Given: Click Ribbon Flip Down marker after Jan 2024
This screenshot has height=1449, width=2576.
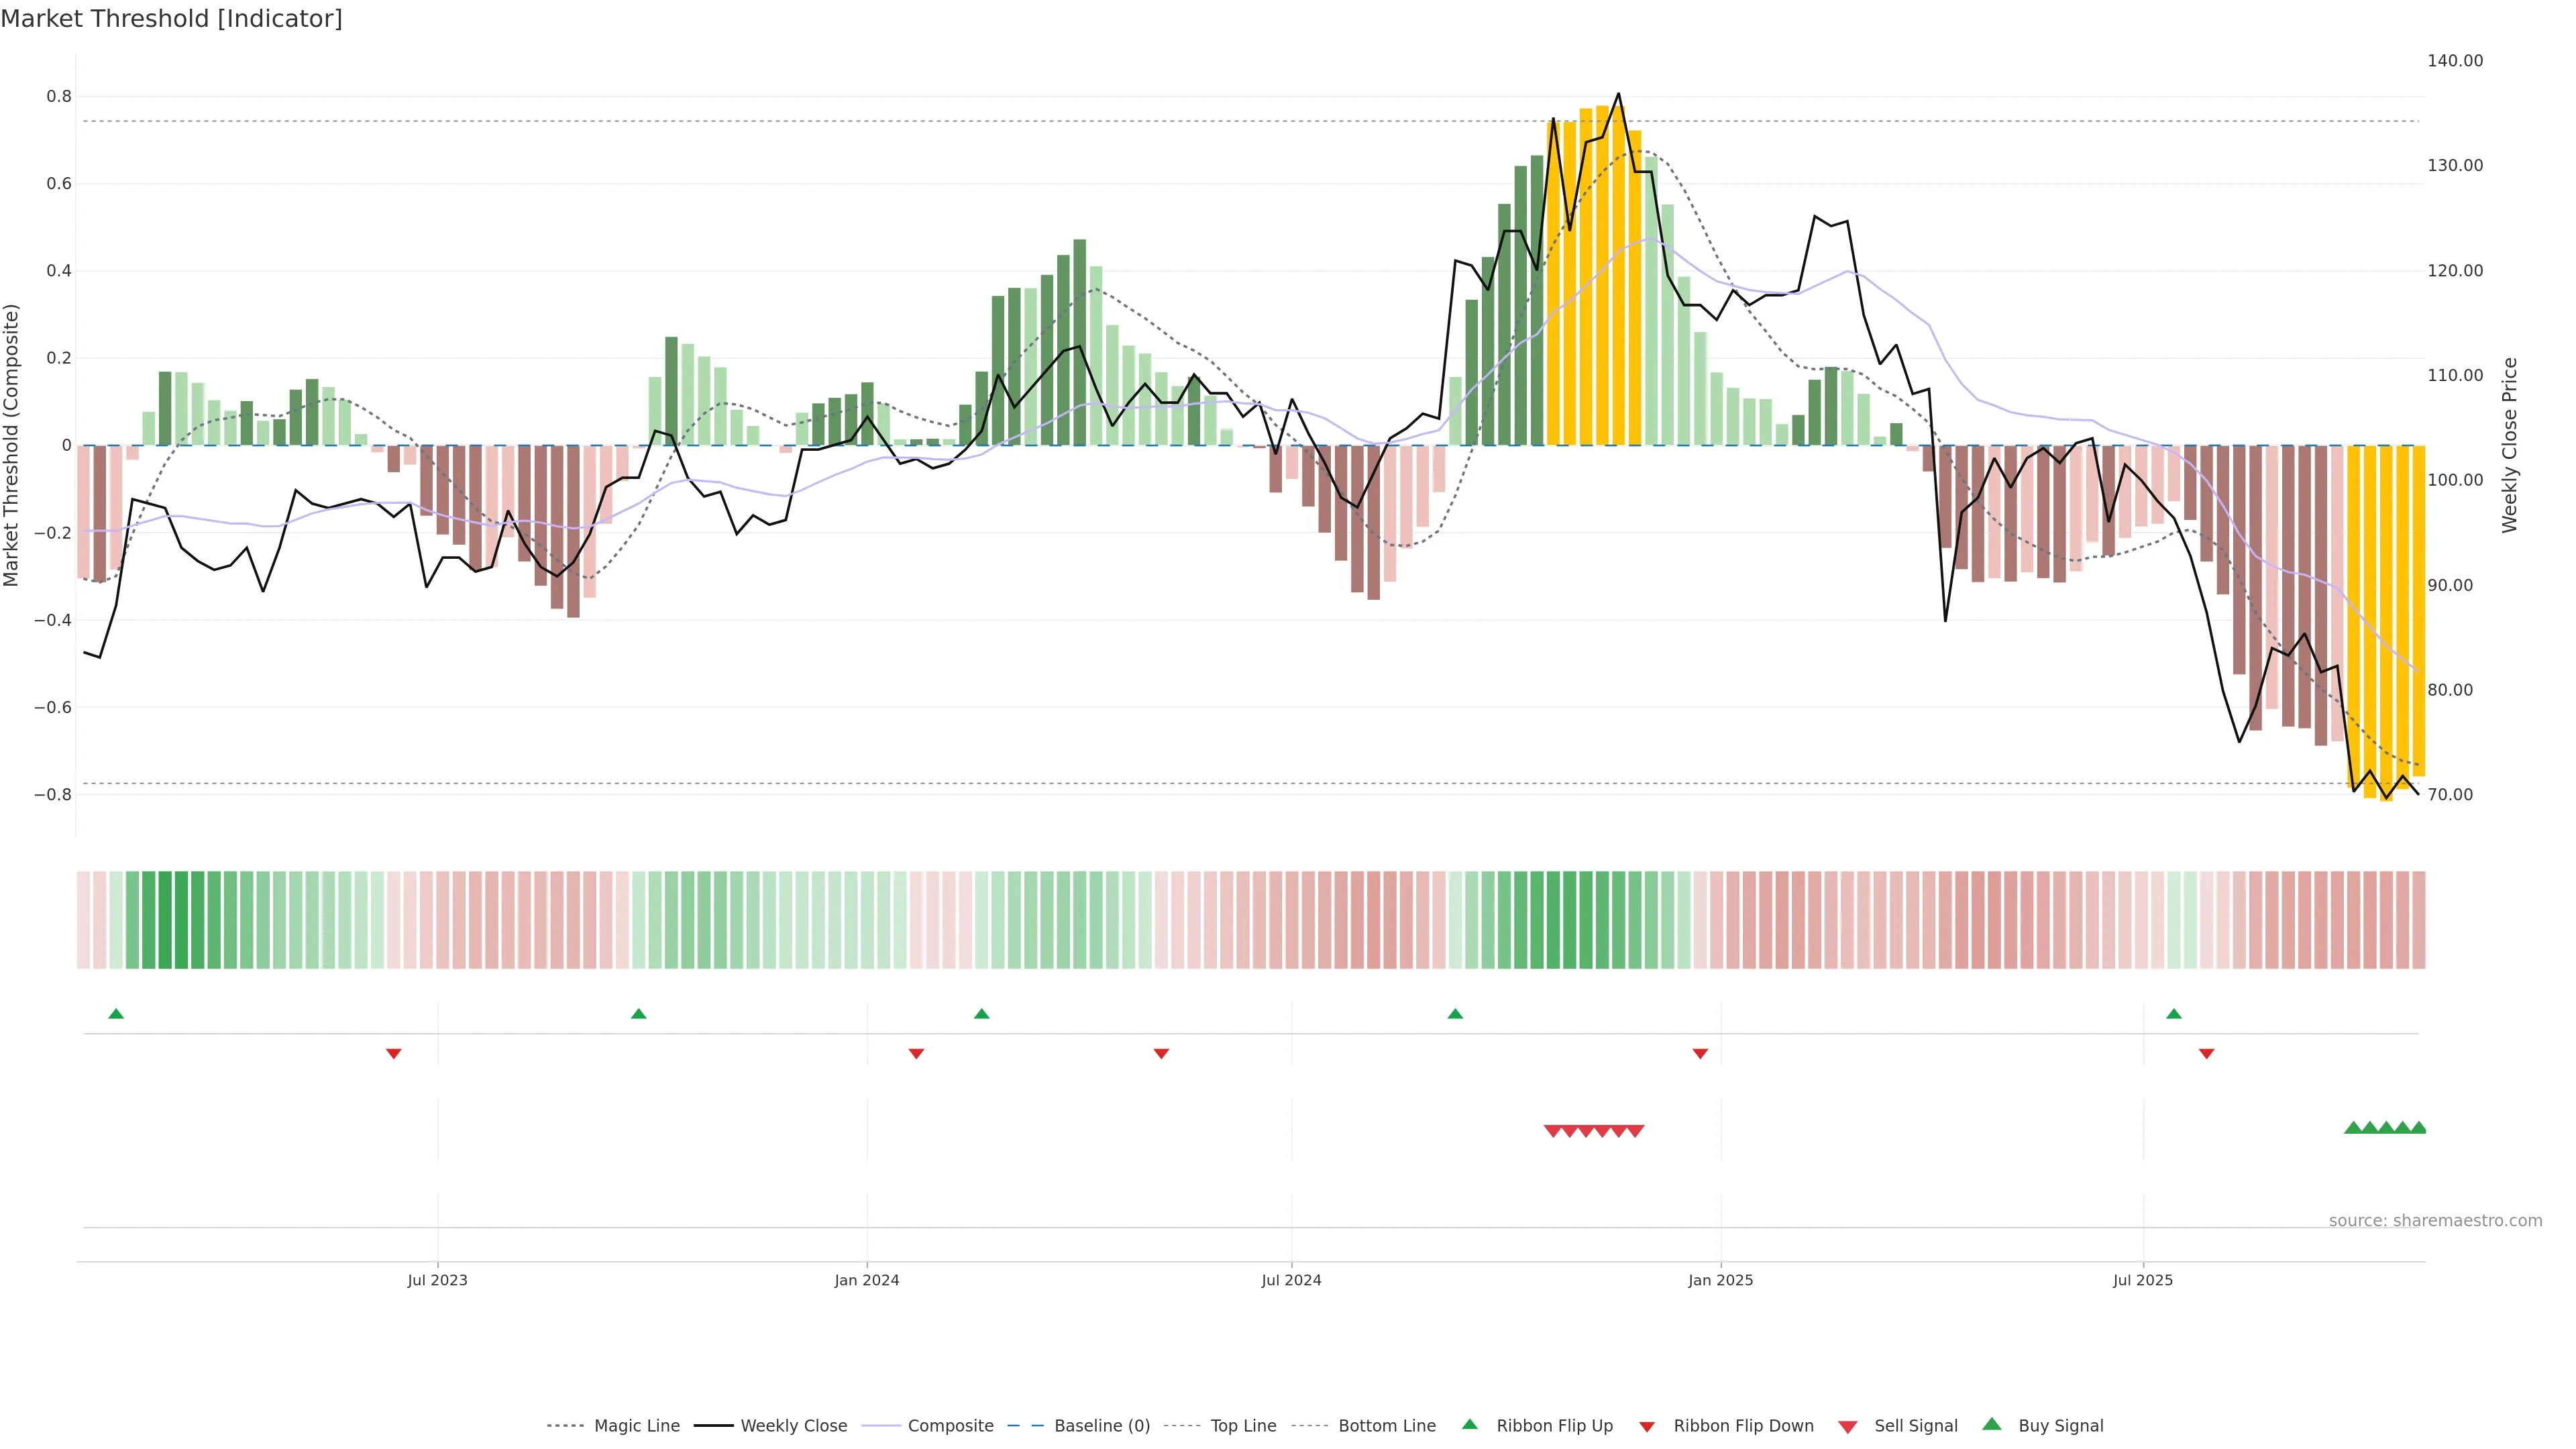Looking at the screenshot, I should click(x=916, y=1053).
